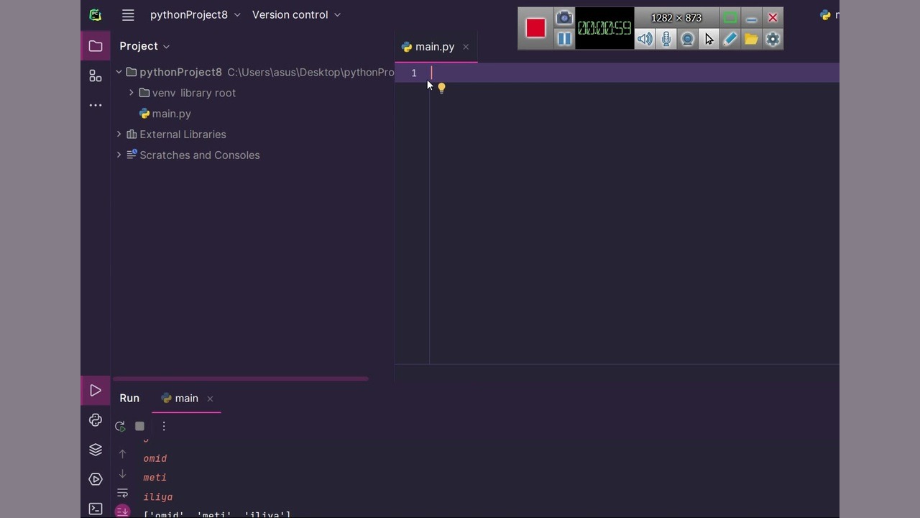Take a snapshot with the recorder camera

tap(564, 17)
